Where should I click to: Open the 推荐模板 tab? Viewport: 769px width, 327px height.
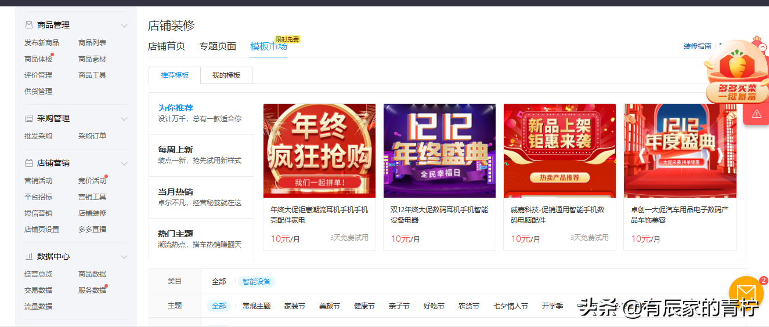click(x=175, y=75)
